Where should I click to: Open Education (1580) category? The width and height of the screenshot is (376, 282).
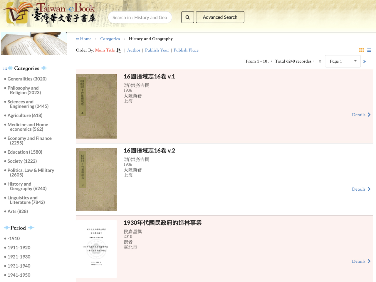[25, 152]
